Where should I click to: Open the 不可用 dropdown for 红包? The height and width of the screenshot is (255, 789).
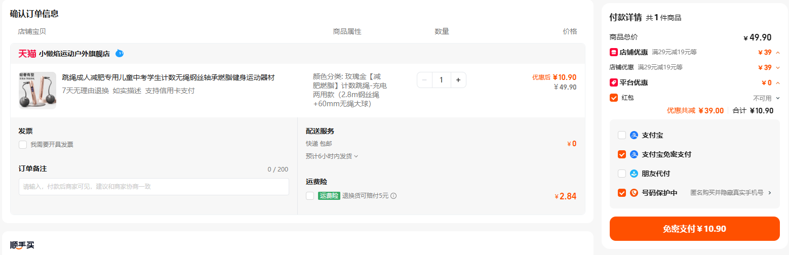(x=767, y=98)
